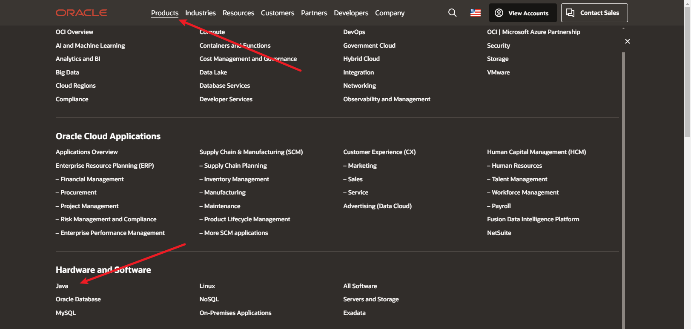The height and width of the screenshot is (329, 691).
Task: Click the NetSuite link
Action: [499, 233]
